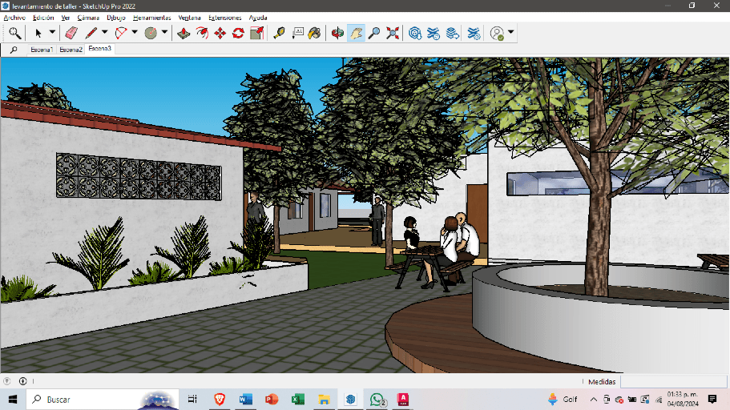Open the Cámara menu
Viewport: 730px width, 410px height.
(x=88, y=18)
